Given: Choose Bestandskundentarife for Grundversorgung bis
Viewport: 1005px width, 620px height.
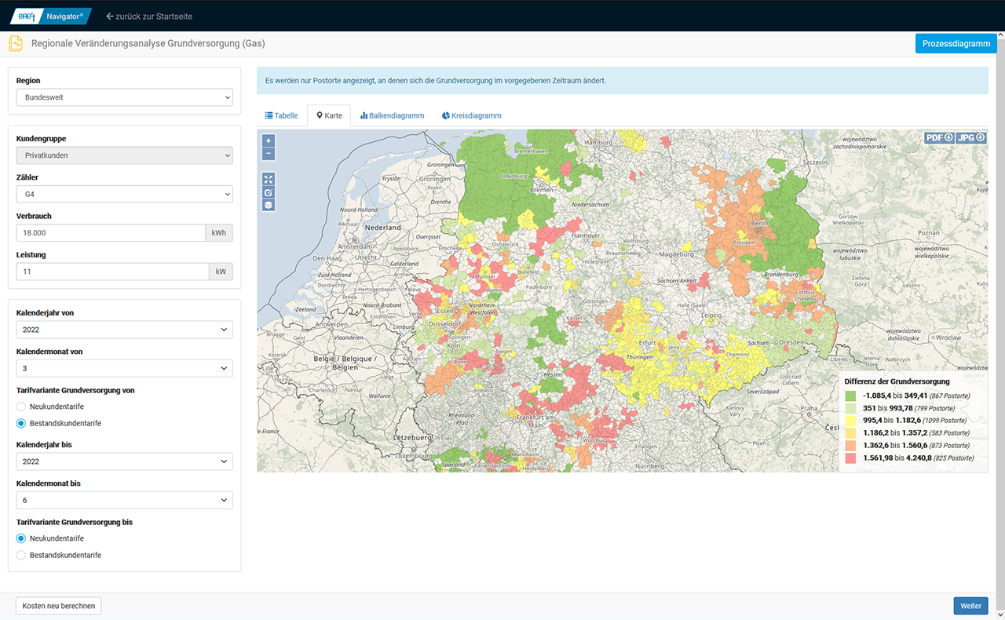Looking at the screenshot, I should tap(21, 555).
